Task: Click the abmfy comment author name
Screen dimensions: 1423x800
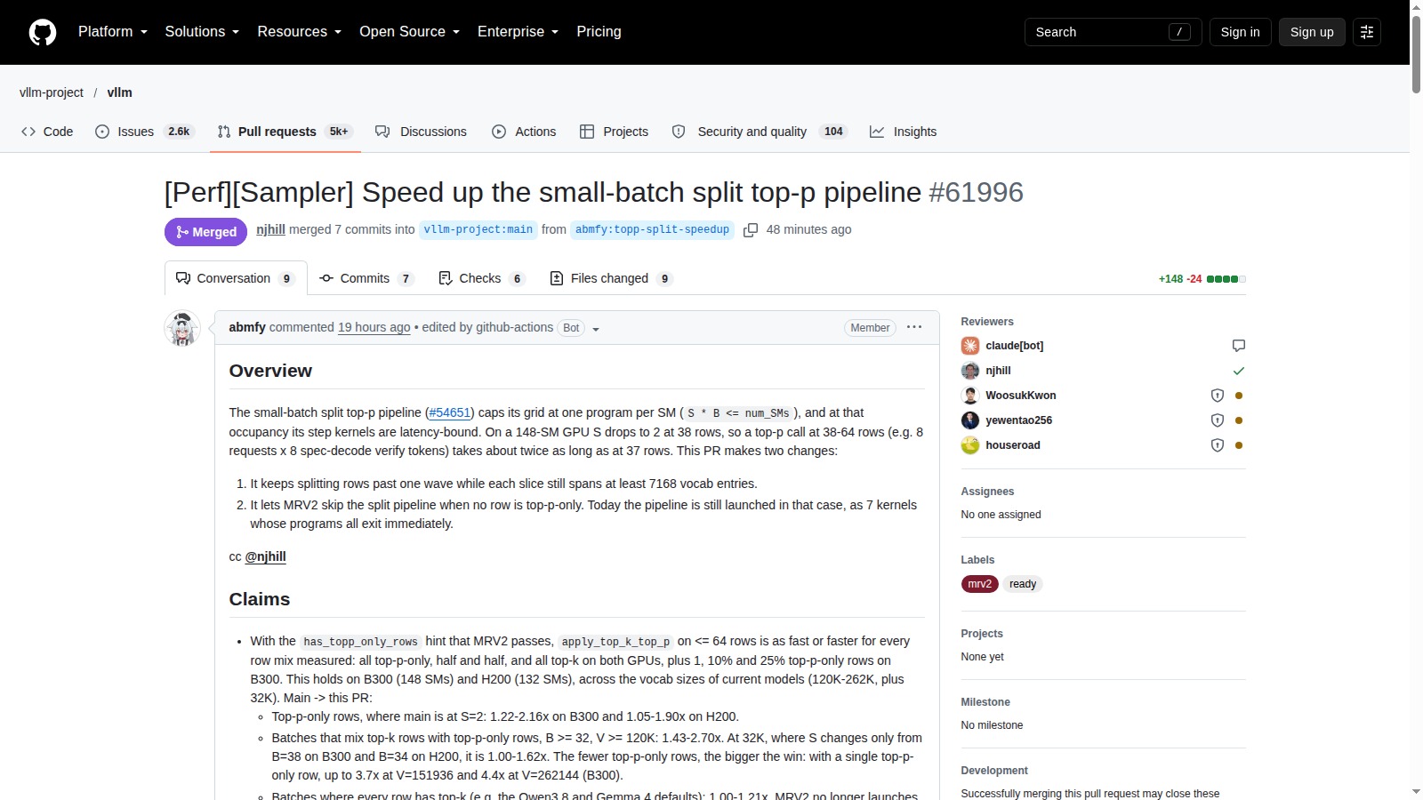Action: 247,327
